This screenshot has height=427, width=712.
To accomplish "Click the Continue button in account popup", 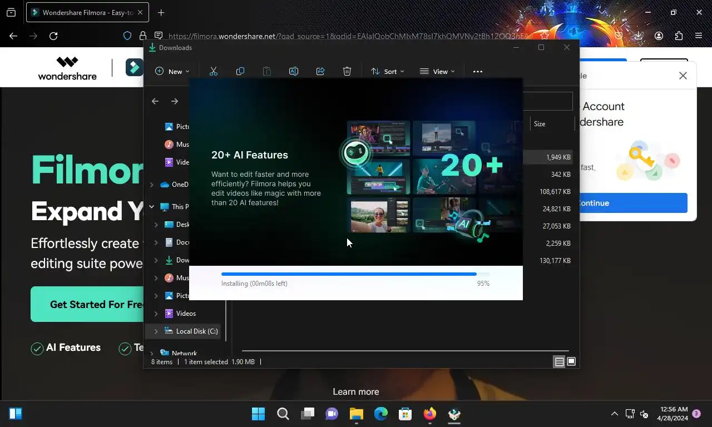I will [633, 203].
